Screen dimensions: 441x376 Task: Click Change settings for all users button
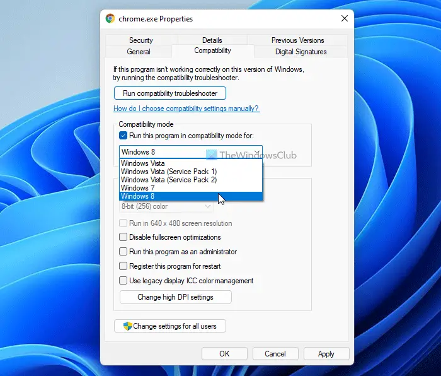170,326
